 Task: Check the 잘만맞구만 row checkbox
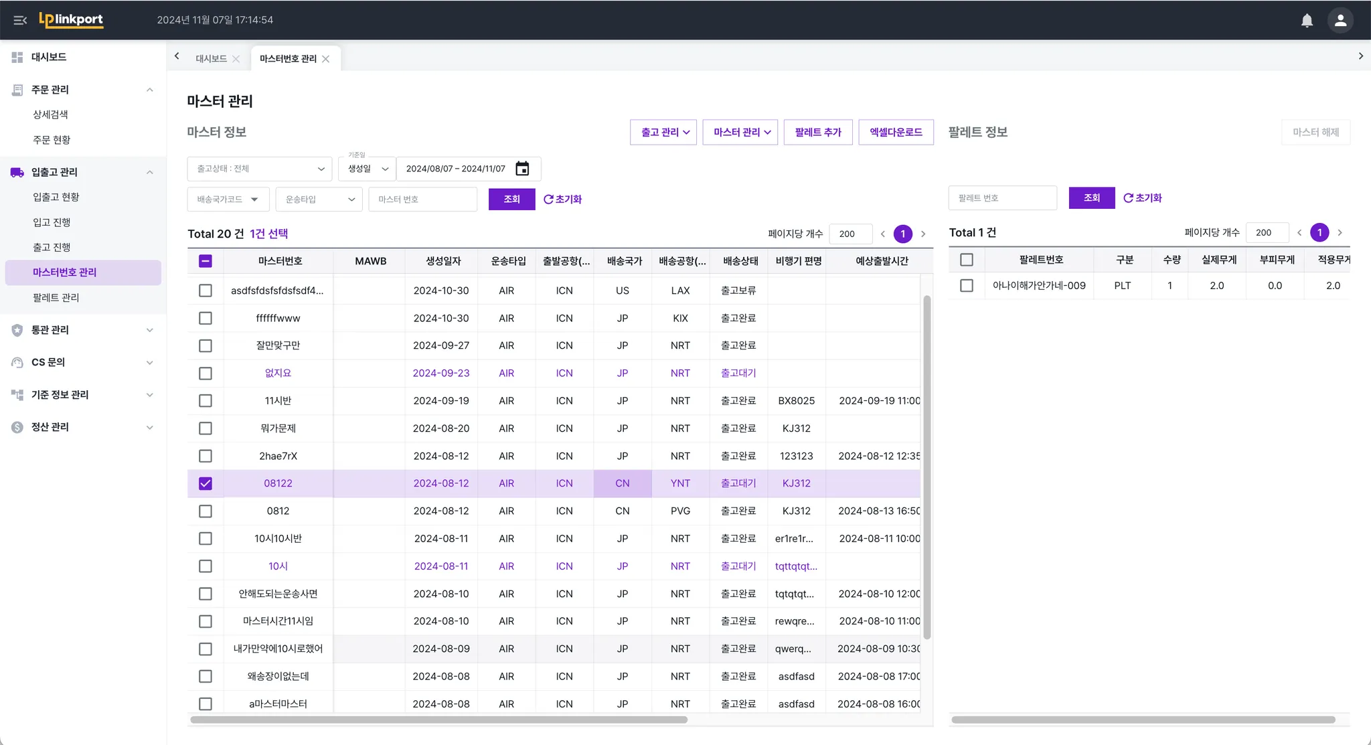[206, 345]
